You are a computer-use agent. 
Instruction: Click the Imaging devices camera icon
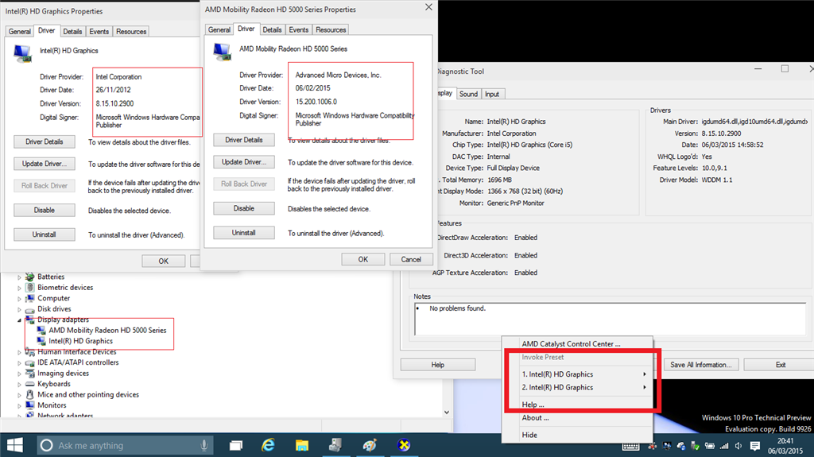[x=29, y=374]
